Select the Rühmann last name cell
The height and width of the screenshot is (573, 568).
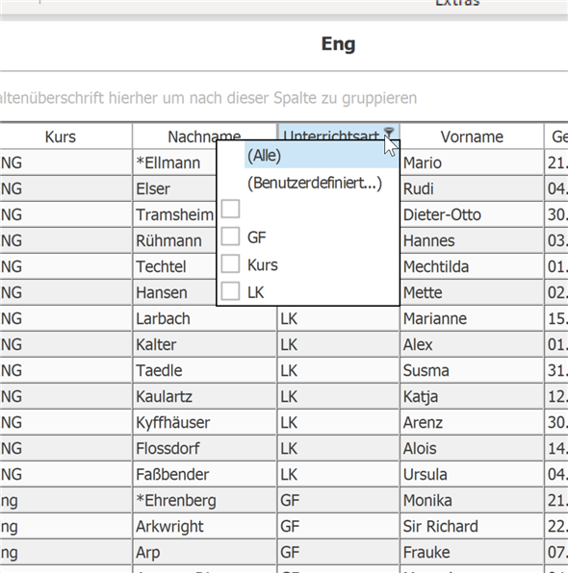174,240
